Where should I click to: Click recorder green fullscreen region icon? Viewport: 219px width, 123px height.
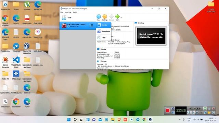pyautogui.click(x=205, y=108)
